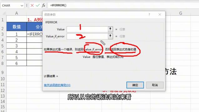The width and height of the screenshot is (199, 112).
Task: Select cell containing value 6 in column A
Action: click(17, 63)
